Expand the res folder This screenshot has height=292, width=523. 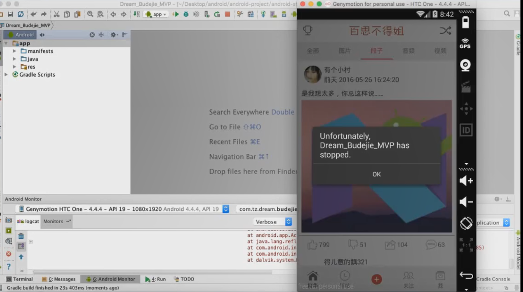click(15, 67)
